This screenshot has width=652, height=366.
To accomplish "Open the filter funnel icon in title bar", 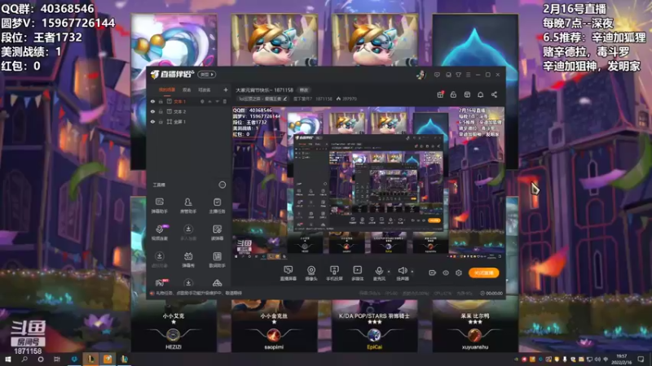I will [x=458, y=75].
